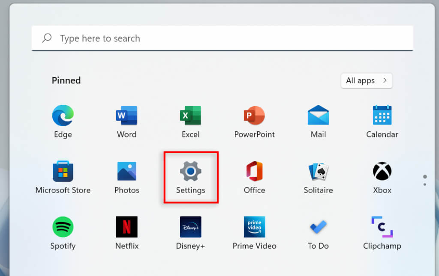Open the To Do app
The width and height of the screenshot is (439, 276).
click(x=319, y=227)
